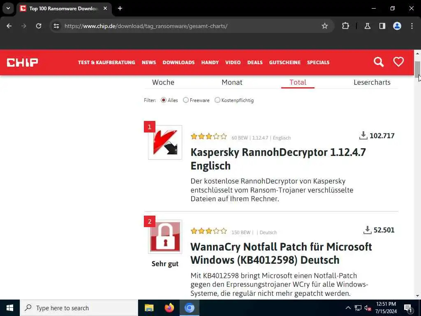Click download icon next to 102.717
This screenshot has height=316, width=421.
(363, 135)
